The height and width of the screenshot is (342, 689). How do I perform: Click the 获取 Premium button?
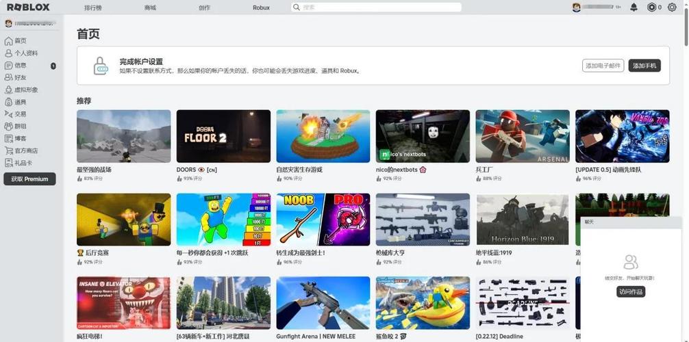[x=30, y=179]
